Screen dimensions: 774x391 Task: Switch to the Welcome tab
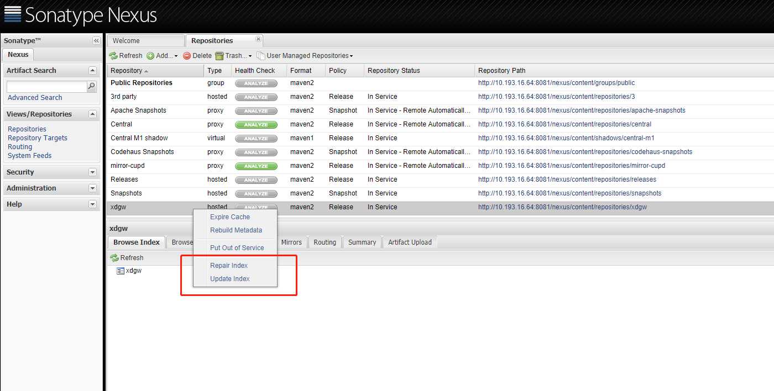(146, 41)
